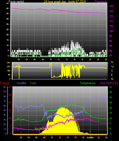
Task: Click the Temperatura legend label
Action: (x=88, y=83)
